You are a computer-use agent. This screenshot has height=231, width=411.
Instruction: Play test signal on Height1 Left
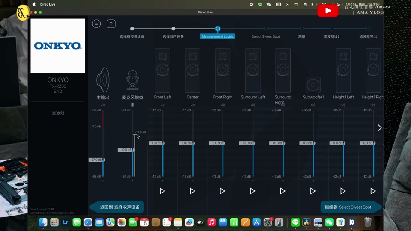343,191
